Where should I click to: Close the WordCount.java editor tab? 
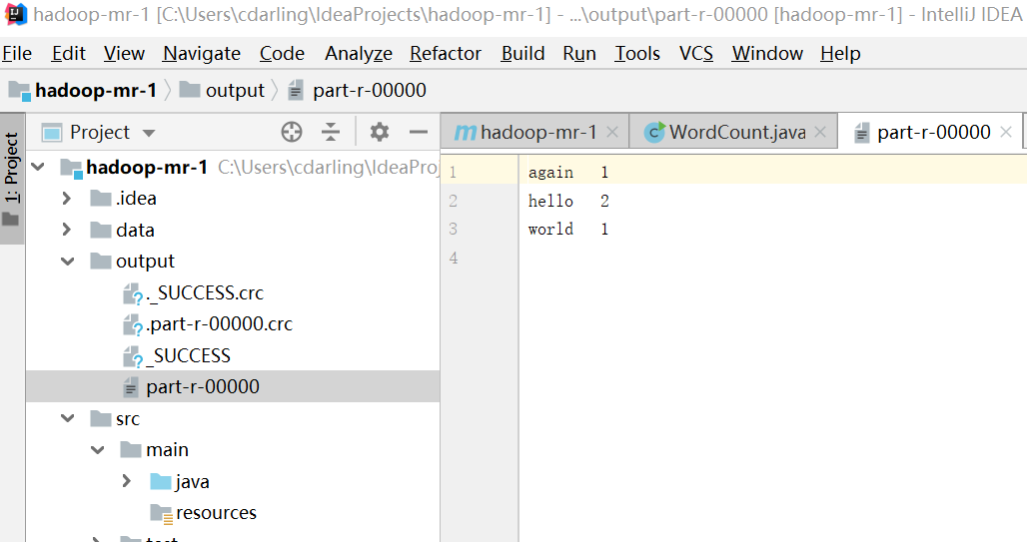click(x=820, y=132)
